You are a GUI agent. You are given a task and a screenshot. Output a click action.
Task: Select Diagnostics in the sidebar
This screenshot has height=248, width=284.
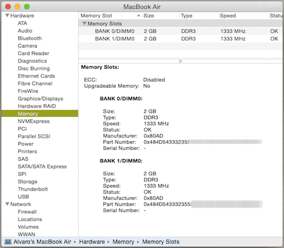(x=33, y=61)
